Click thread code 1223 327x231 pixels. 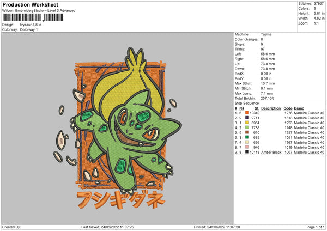288,123
